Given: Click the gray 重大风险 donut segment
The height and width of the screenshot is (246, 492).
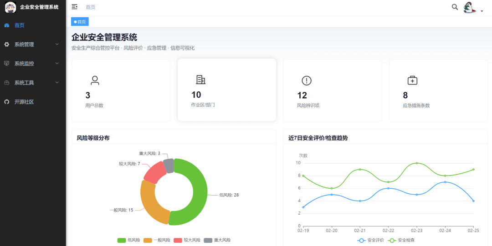Looking at the screenshot, I should [169, 166].
